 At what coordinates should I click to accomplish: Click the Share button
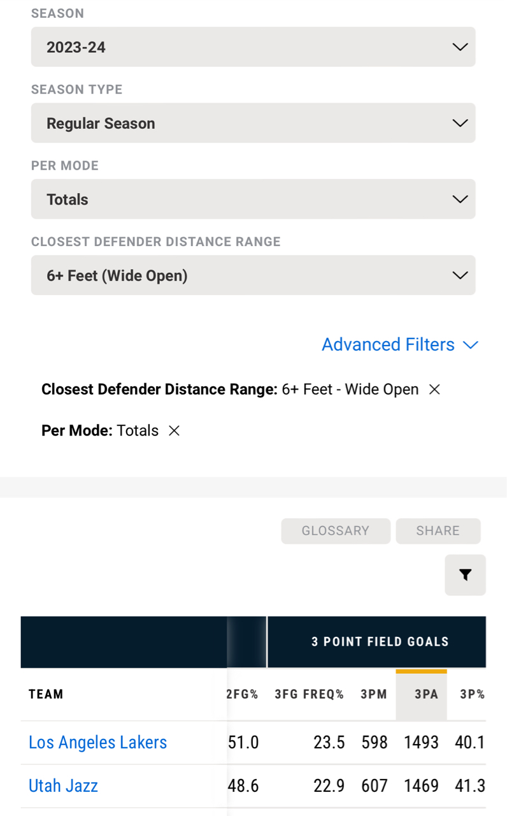click(438, 531)
